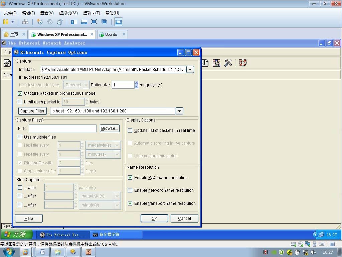342x257 pixels.
Task: Enable Limit each packet to checkbox
Action: [x=20, y=102]
